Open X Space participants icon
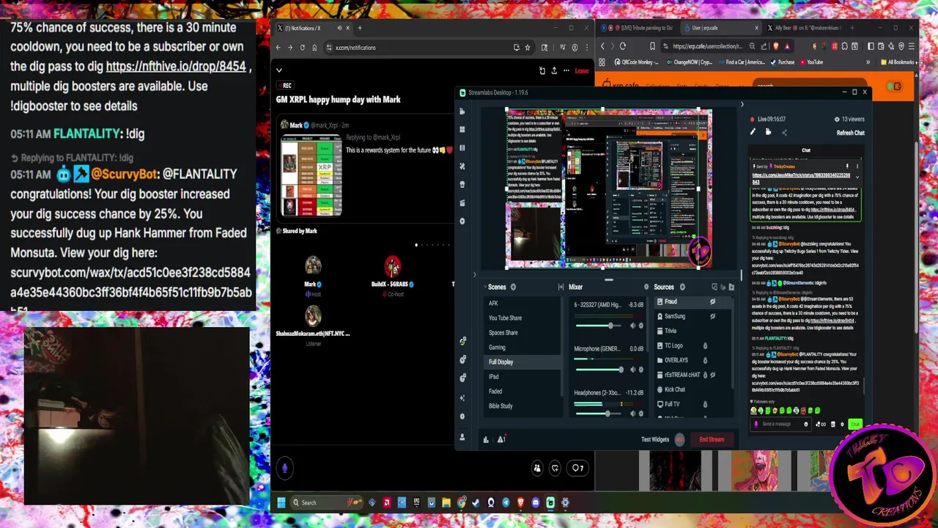This screenshot has height=528, width=938. pos(537,468)
